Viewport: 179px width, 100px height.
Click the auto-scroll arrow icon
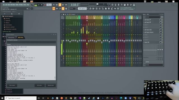coord(57,9)
